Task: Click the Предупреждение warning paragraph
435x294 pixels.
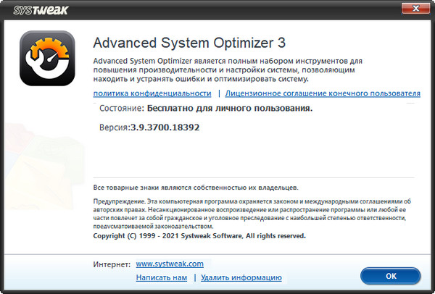Action: pos(253,214)
